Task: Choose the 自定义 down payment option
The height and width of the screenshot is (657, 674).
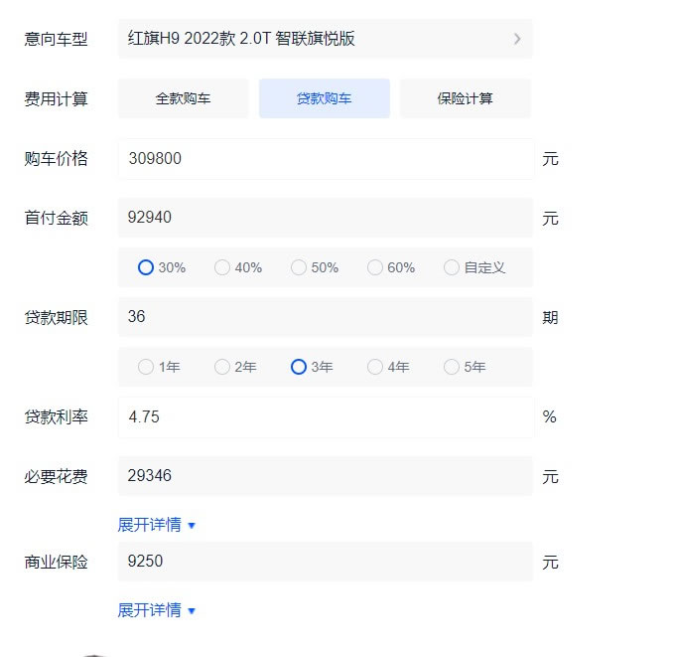Action: (x=474, y=267)
